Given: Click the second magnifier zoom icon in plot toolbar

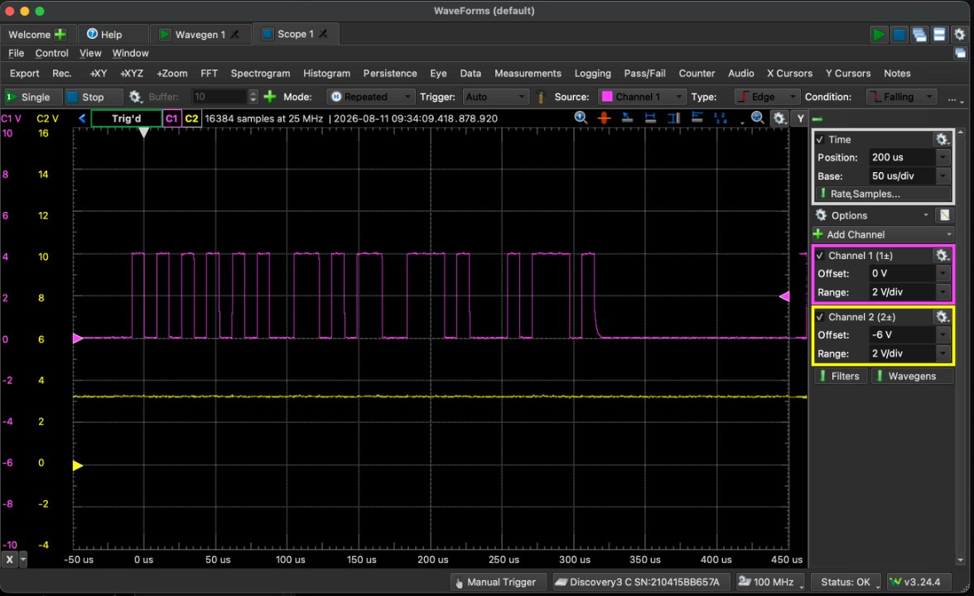Looking at the screenshot, I should pos(757,118).
